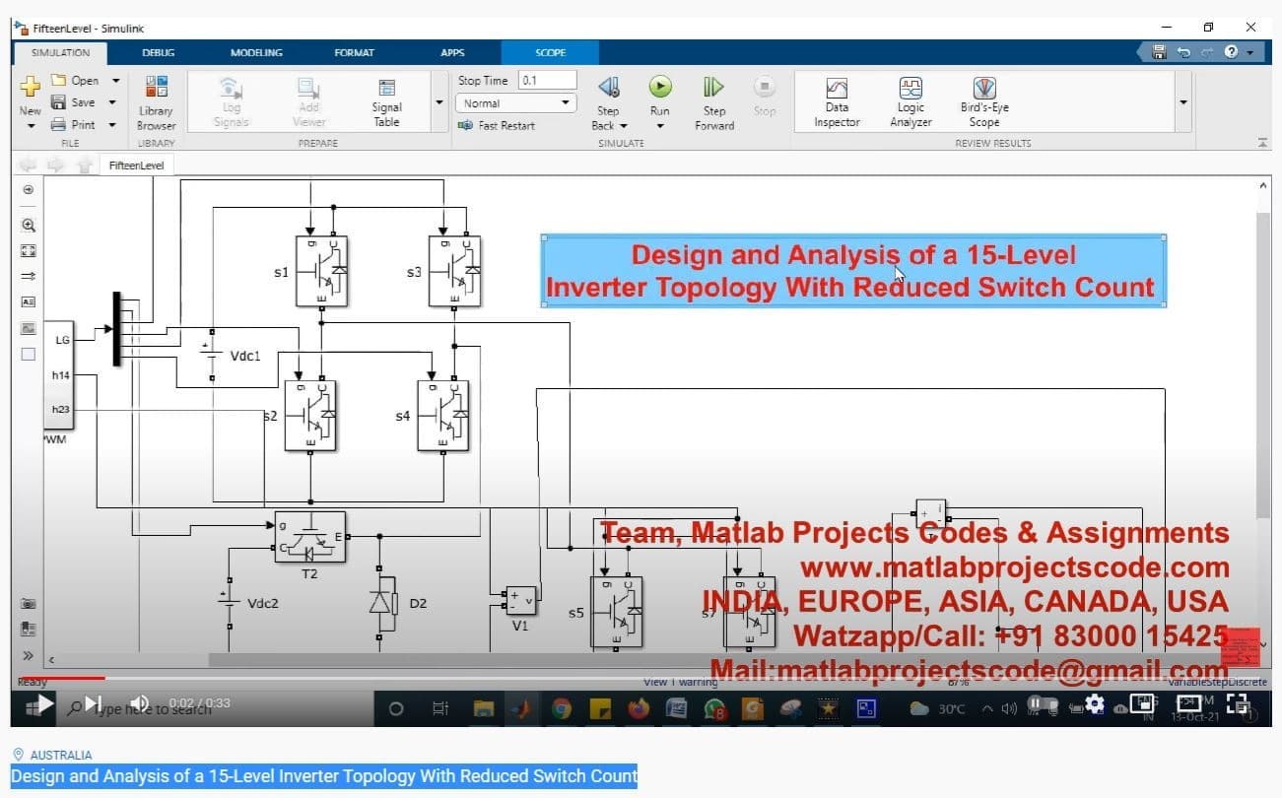Switch to the DEBUG ribbon tab

(158, 52)
